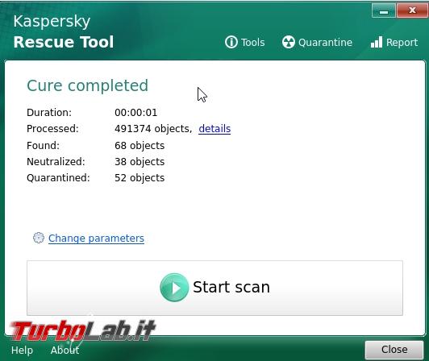Open the Tools menu label
The width and height of the screenshot is (429, 361).
253,43
